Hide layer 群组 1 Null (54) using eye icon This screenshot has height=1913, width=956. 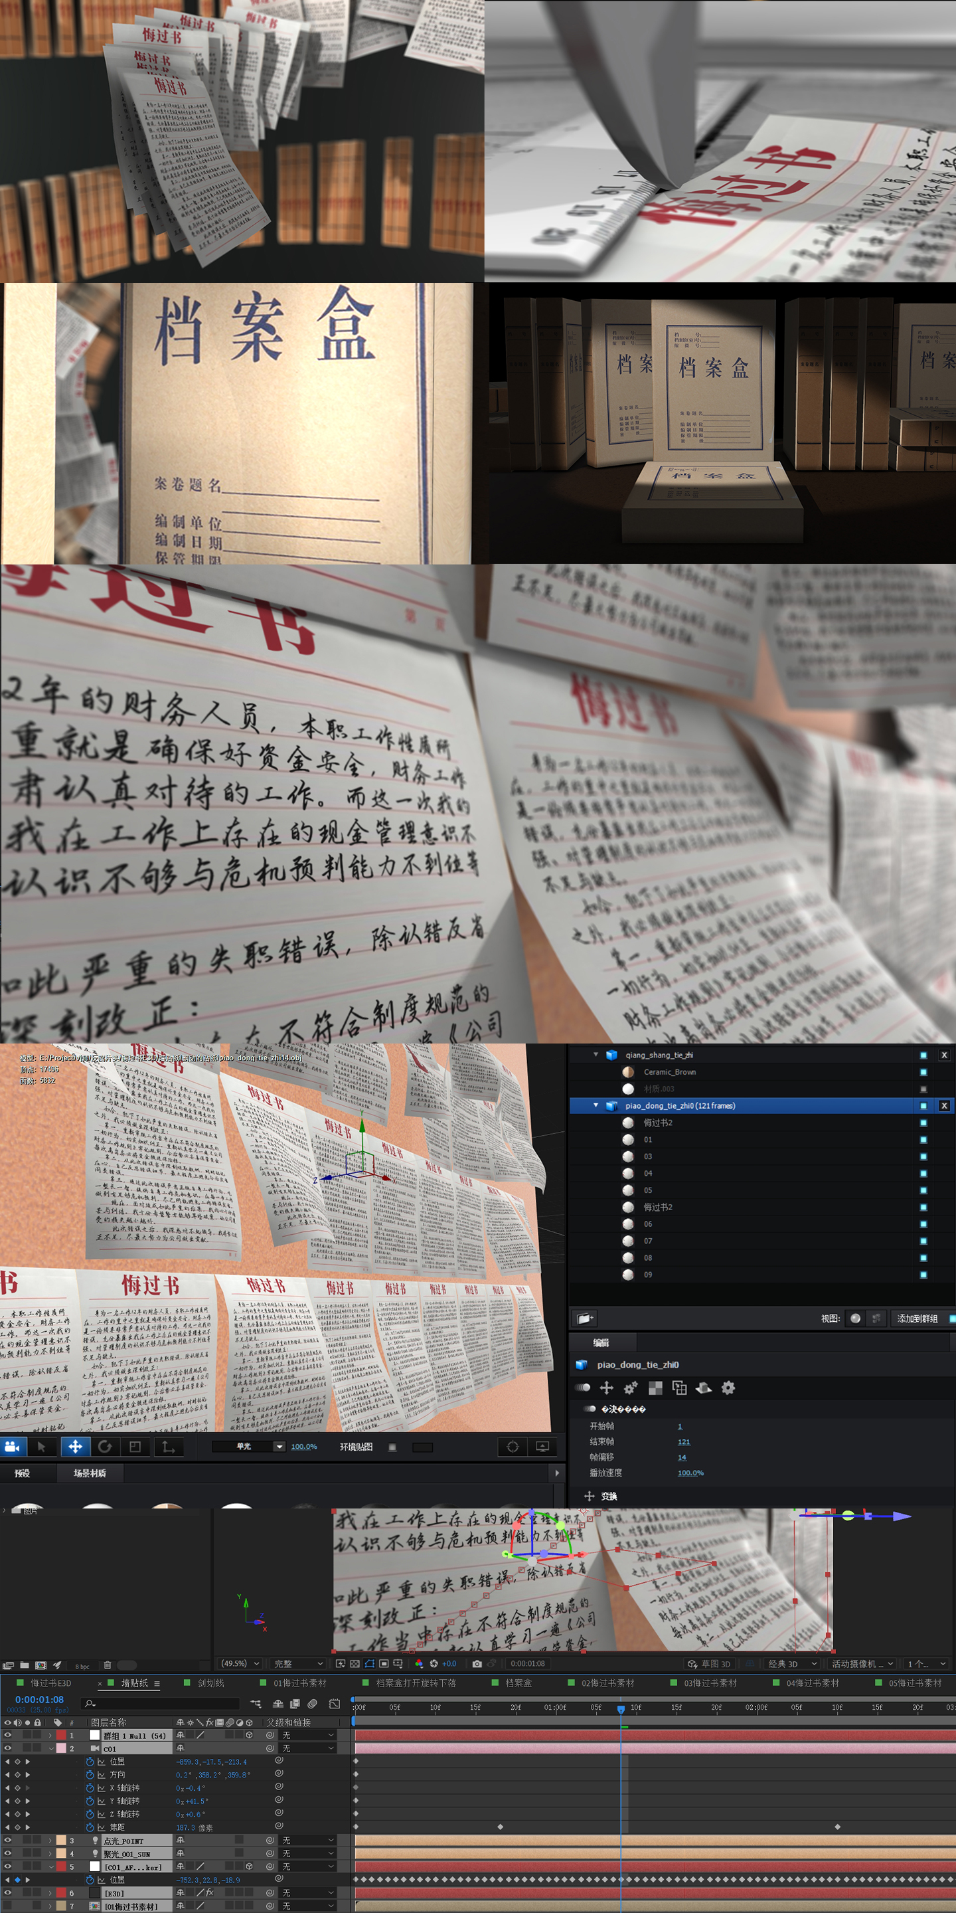pos(8,1735)
